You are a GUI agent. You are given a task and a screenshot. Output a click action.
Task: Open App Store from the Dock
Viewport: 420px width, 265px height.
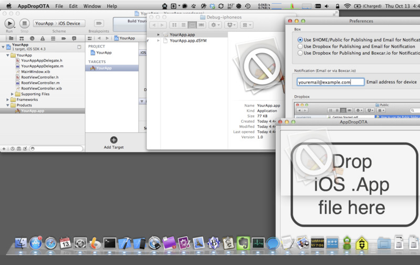[36, 243]
